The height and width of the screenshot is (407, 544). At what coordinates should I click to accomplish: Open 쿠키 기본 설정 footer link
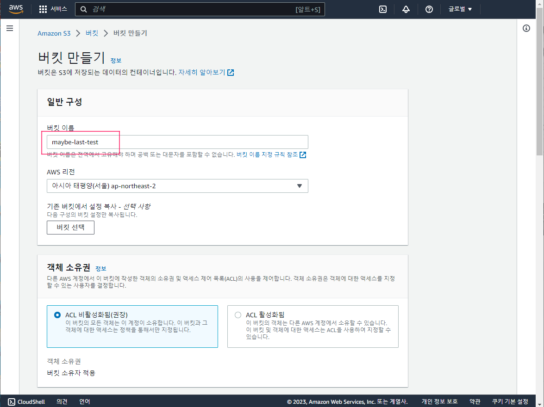point(510,402)
